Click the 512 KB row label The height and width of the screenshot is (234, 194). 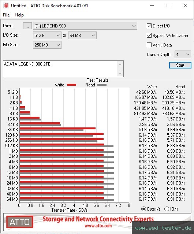pos(11,146)
